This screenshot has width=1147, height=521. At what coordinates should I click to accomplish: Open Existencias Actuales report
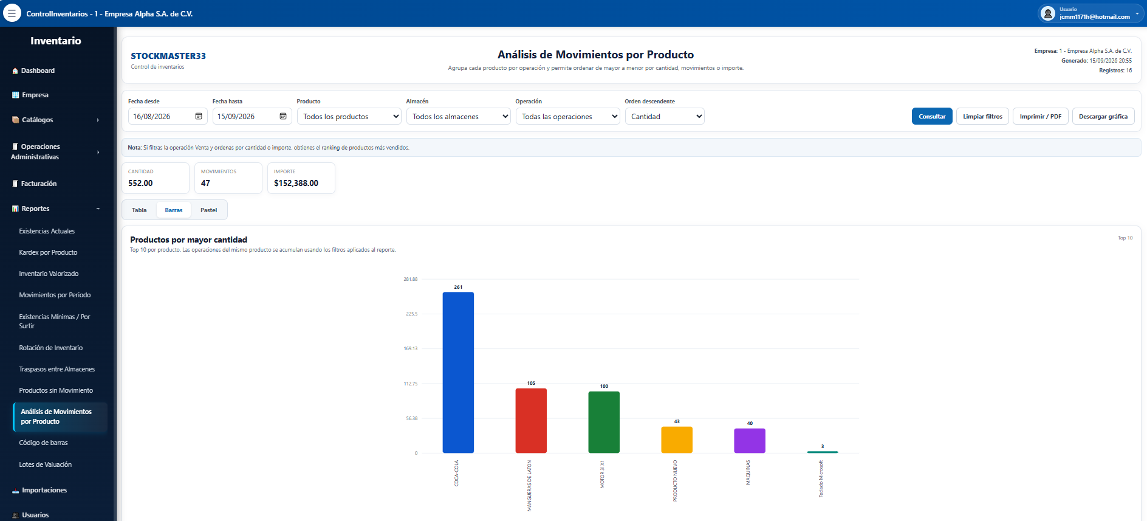(x=47, y=231)
